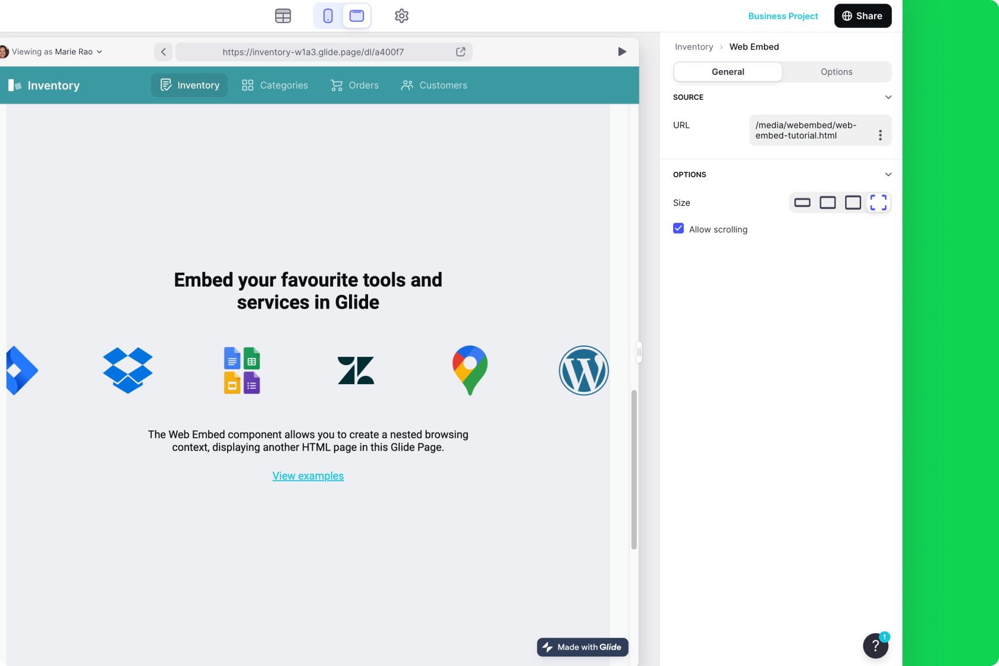Select the Customers navigation item
This screenshot has height=666, width=999.
coord(434,85)
